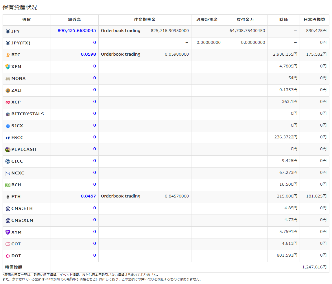Click the Polkadot DOT icon
Viewport: 332px width, 284px height.
pos(8,256)
